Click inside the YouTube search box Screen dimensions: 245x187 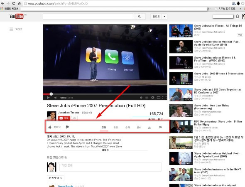pyautogui.click(x=88, y=17)
